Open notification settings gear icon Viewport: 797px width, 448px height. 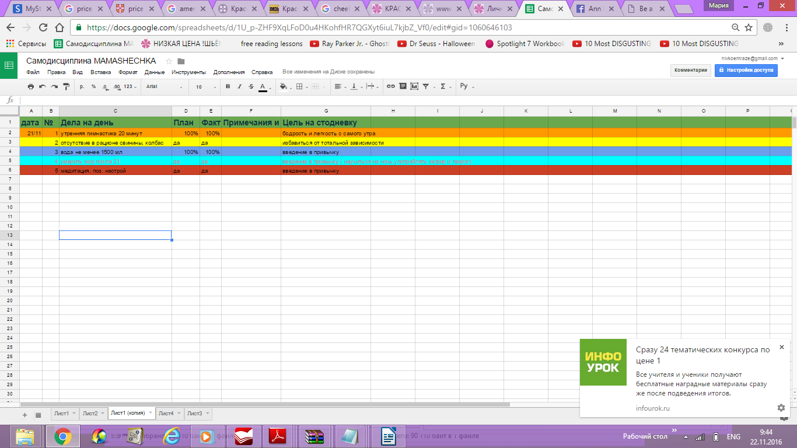tap(781, 408)
